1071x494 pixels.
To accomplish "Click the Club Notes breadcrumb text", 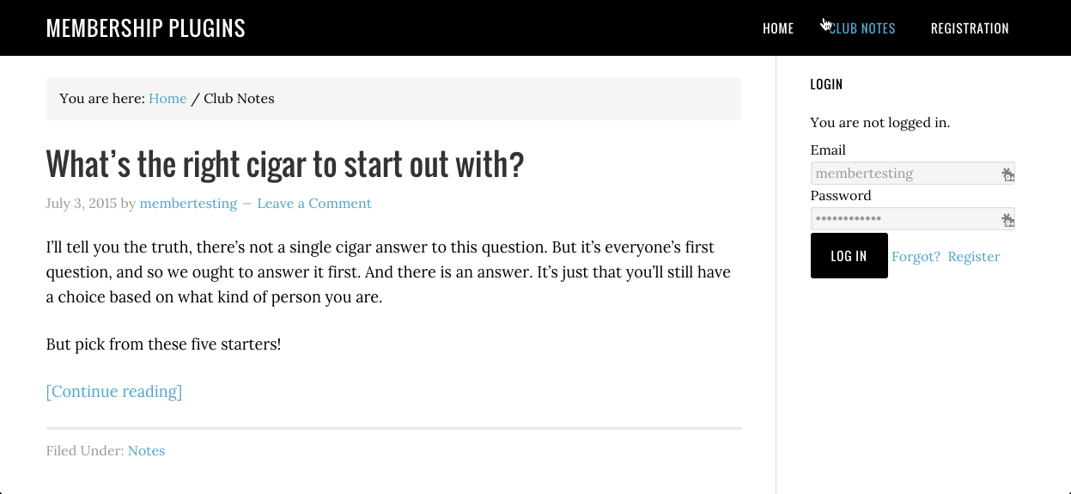I will coord(239,99).
